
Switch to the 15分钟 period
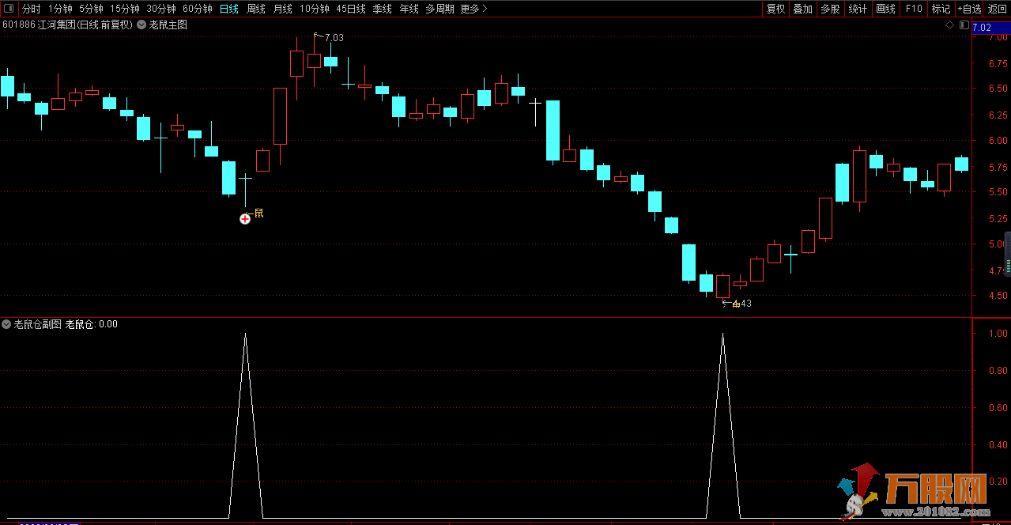pyautogui.click(x=125, y=9)
